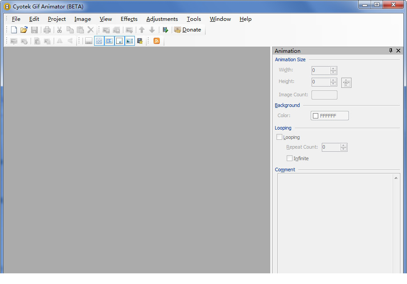Enable the Looping checkbox
407x284 pixels.
click(279, 137)
